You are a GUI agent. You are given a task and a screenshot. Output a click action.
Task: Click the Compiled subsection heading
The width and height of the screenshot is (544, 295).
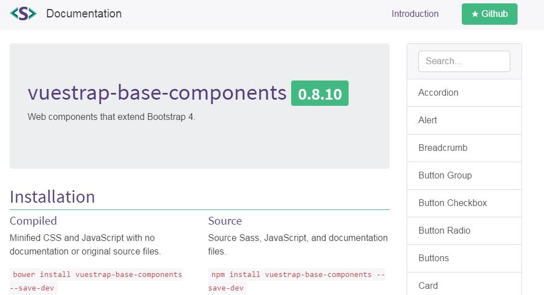(x=33, y=221)
